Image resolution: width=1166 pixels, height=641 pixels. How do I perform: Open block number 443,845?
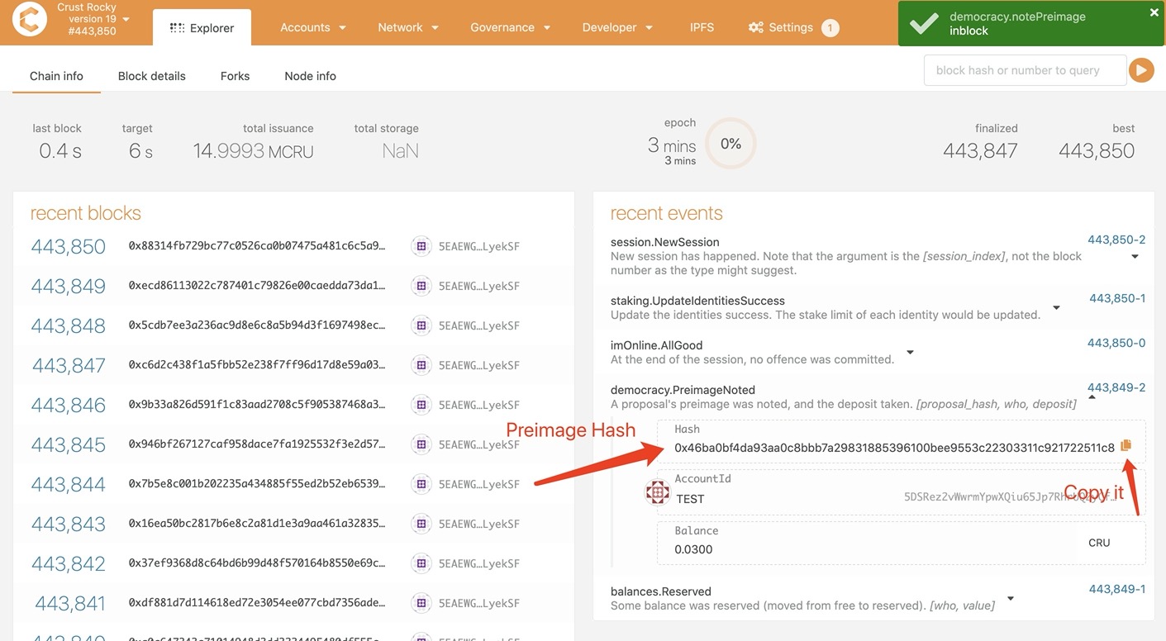[x=69, y=444]
